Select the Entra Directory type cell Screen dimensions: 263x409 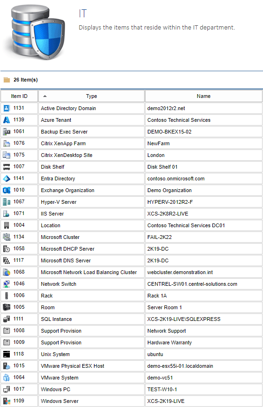pos(92,178)
